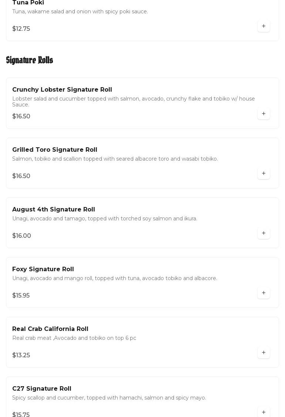Click Foxy Roll's unagi mango description

[x=114, y=278]
